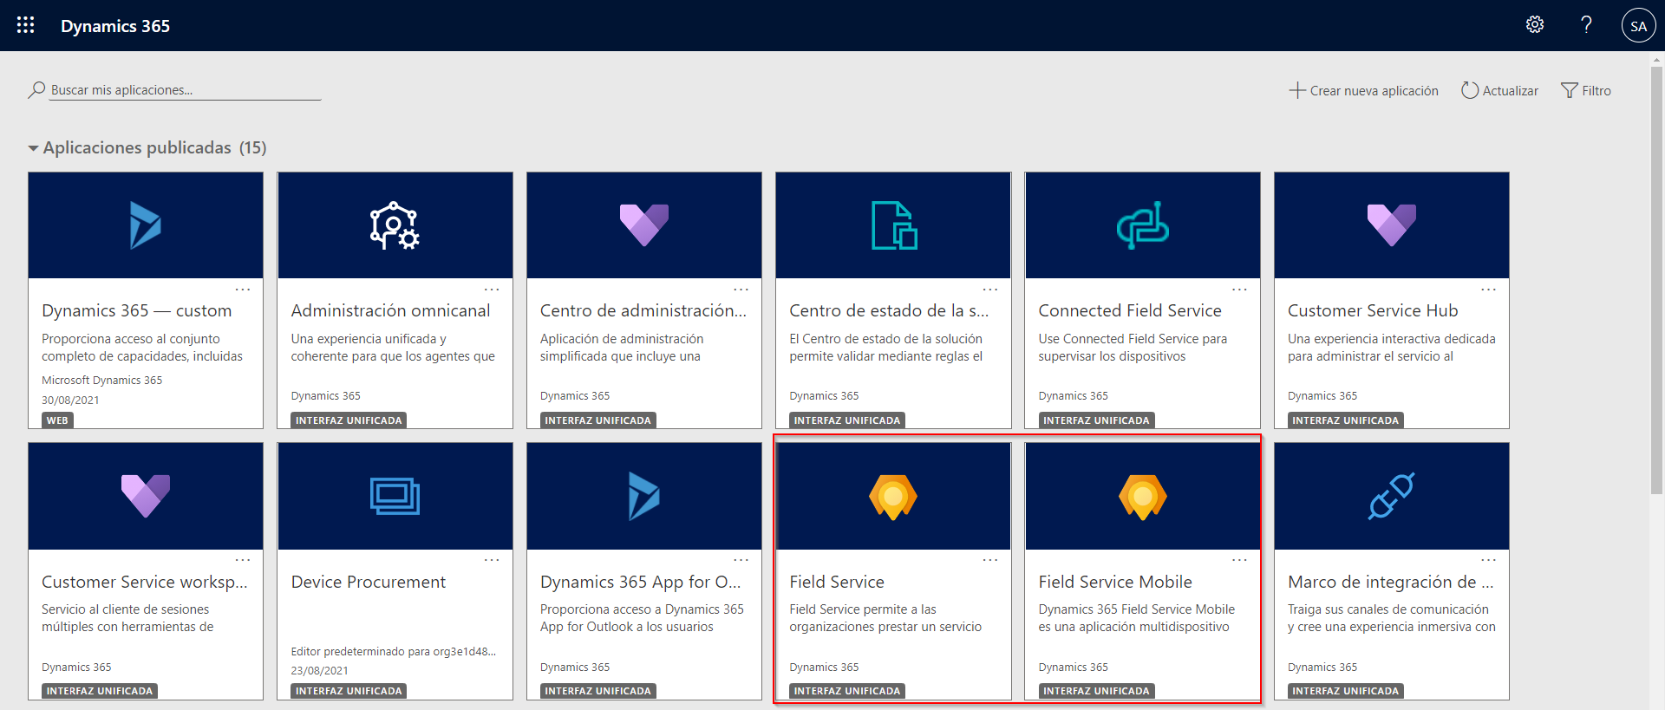This screenshot has width=1665, height=710.
Task: Click the Centro de estado card description
Action: [x=886, y=348]
